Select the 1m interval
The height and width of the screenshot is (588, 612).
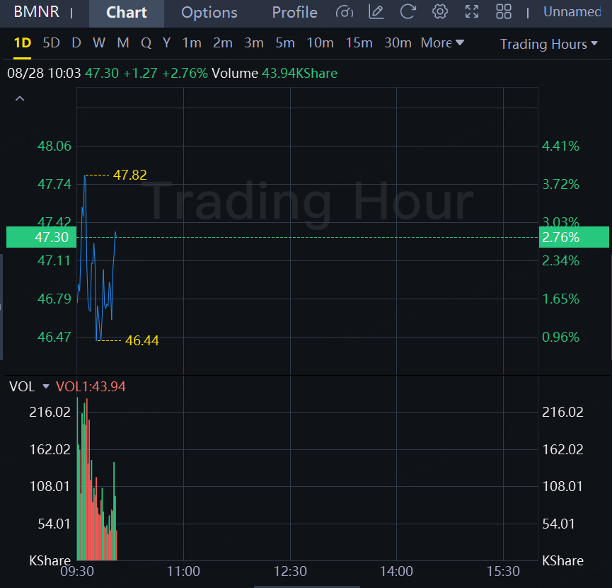tap(192, 42)
